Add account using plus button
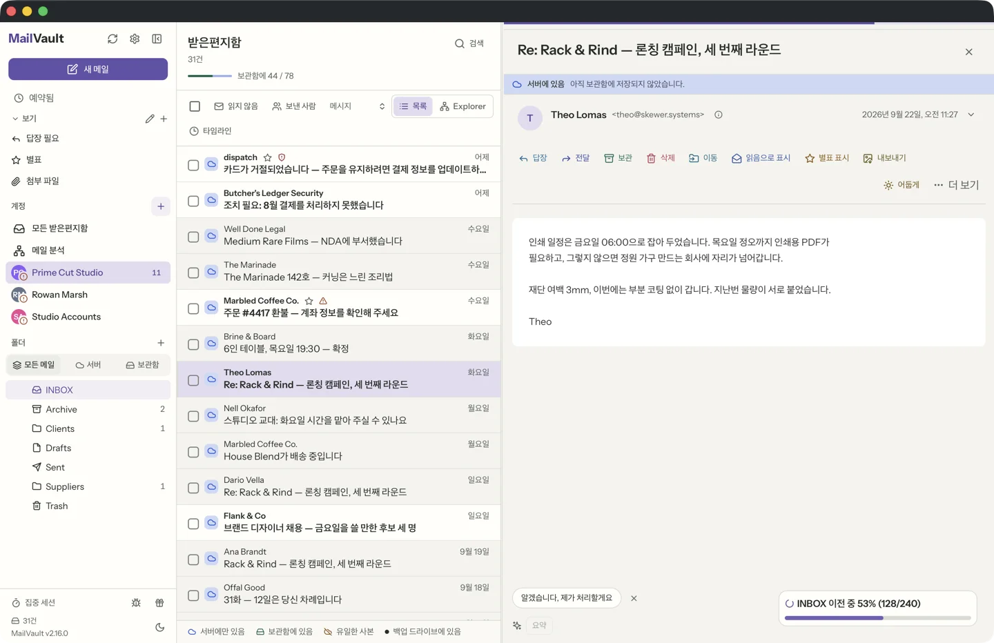Viewport: 994px width, 643px height. 161,206
